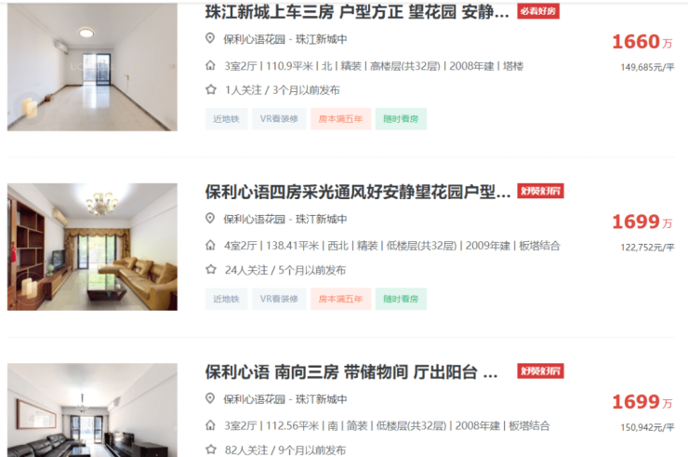Click star follow icon beside 1人关注
688x457 pixels.
click(211, 89)
